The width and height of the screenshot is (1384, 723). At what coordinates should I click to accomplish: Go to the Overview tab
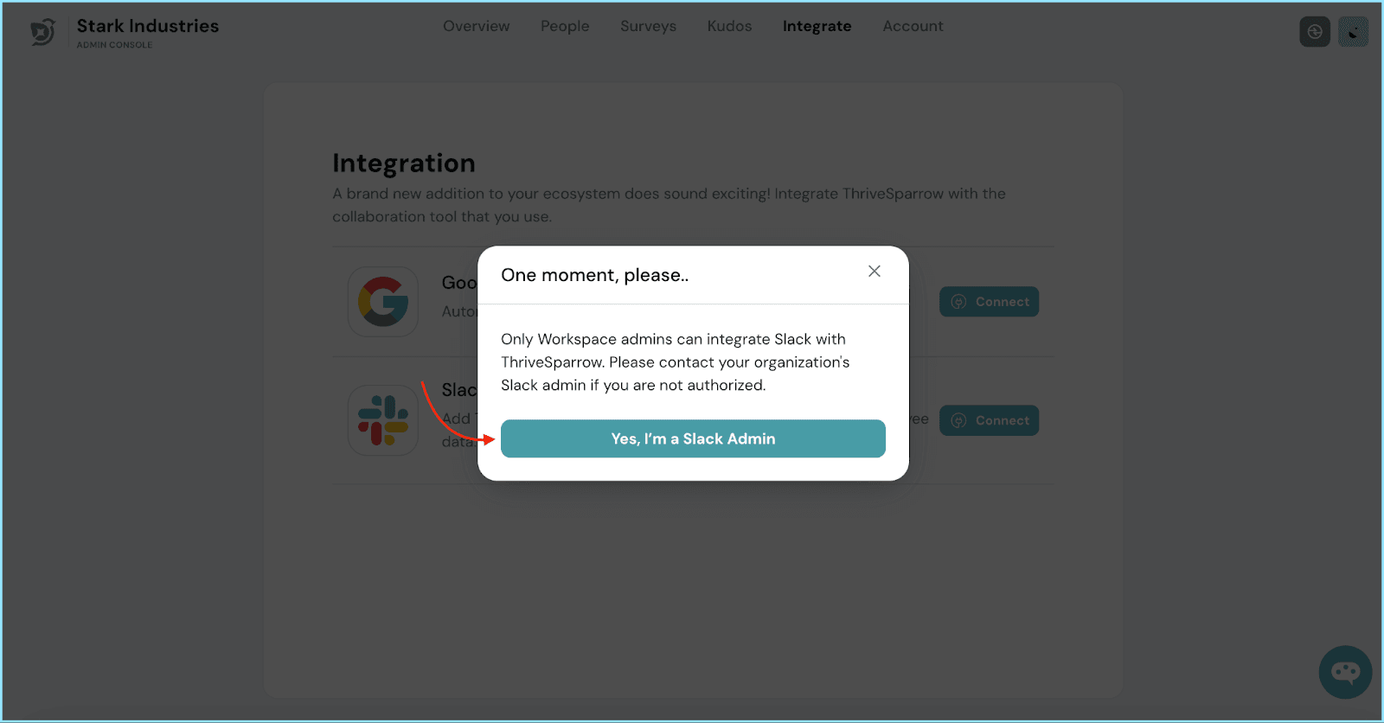point(476,26)
